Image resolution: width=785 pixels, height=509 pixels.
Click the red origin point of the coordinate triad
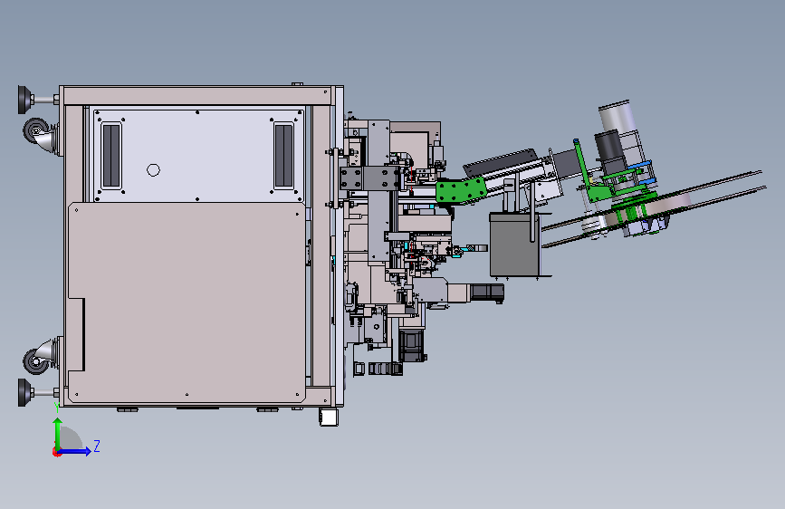[56, 452]
